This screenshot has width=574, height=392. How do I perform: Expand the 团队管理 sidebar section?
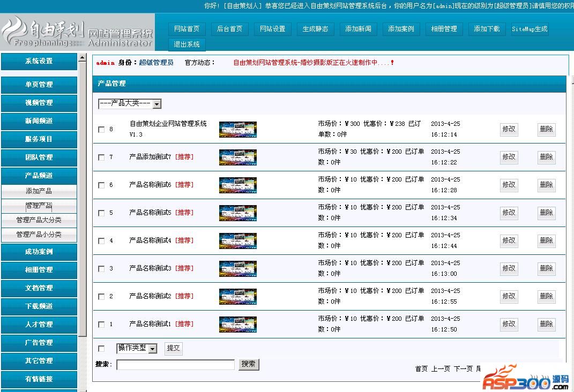click(x=39, y=157)
